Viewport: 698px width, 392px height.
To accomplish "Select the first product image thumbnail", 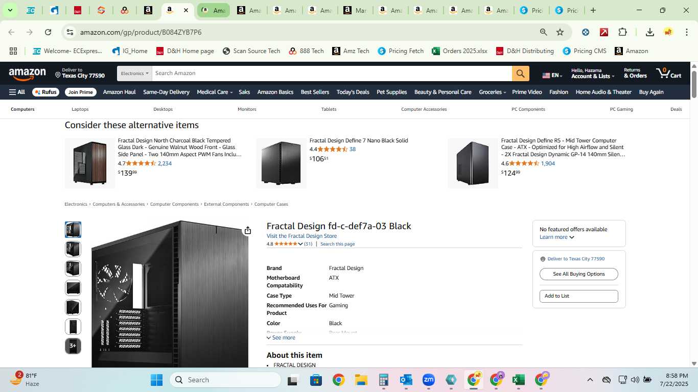I will [x=73, y=230].
